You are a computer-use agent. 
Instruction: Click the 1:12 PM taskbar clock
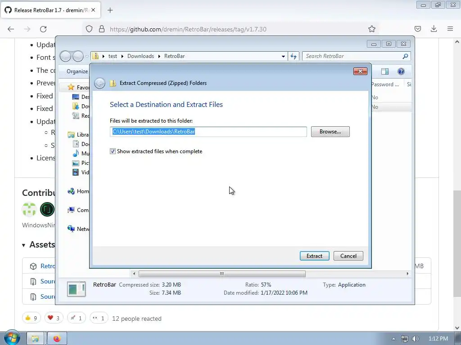(x=438, y=339)
